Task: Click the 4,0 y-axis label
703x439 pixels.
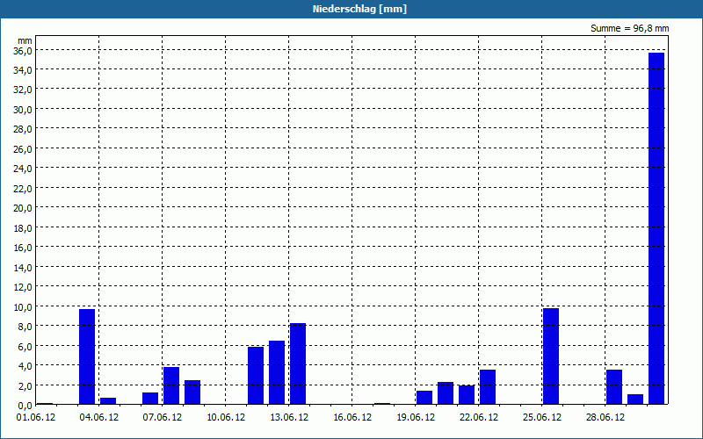Action: tap(25, 366)
